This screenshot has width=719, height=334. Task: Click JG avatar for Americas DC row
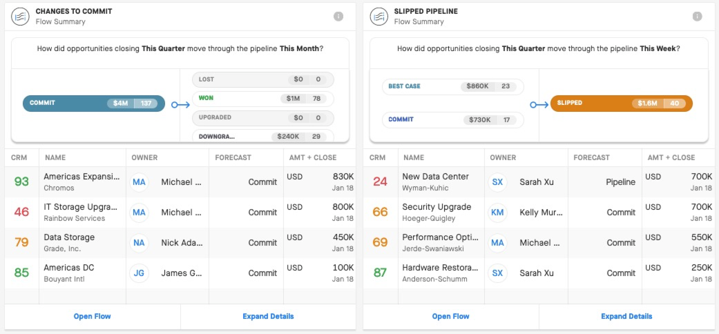coord(139,273)
